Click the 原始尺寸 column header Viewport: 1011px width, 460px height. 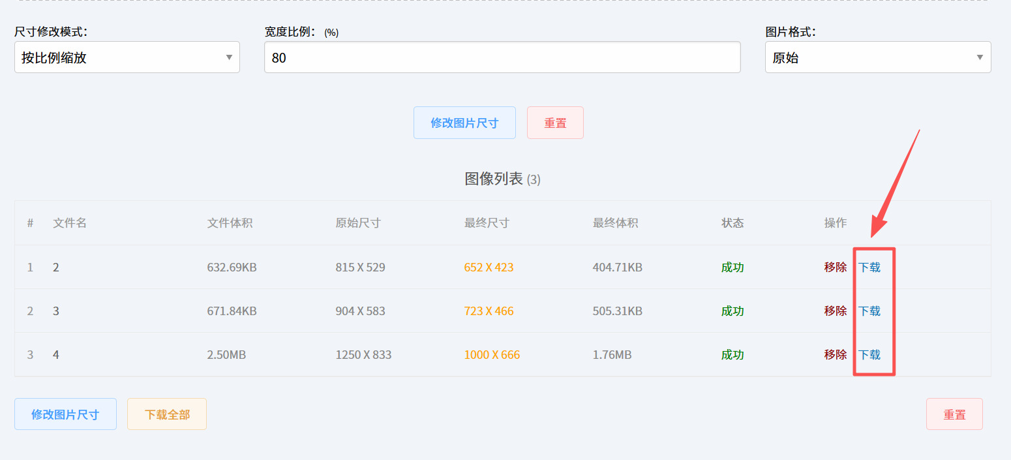tap(358, 222)
